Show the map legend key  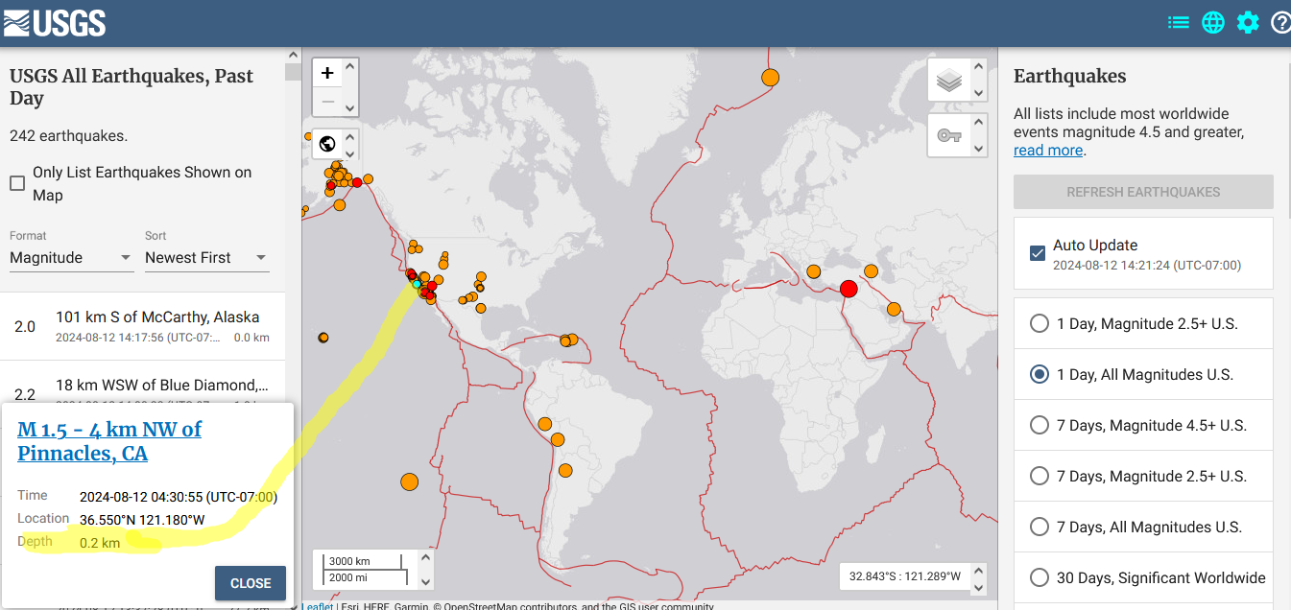pos(949,135)
